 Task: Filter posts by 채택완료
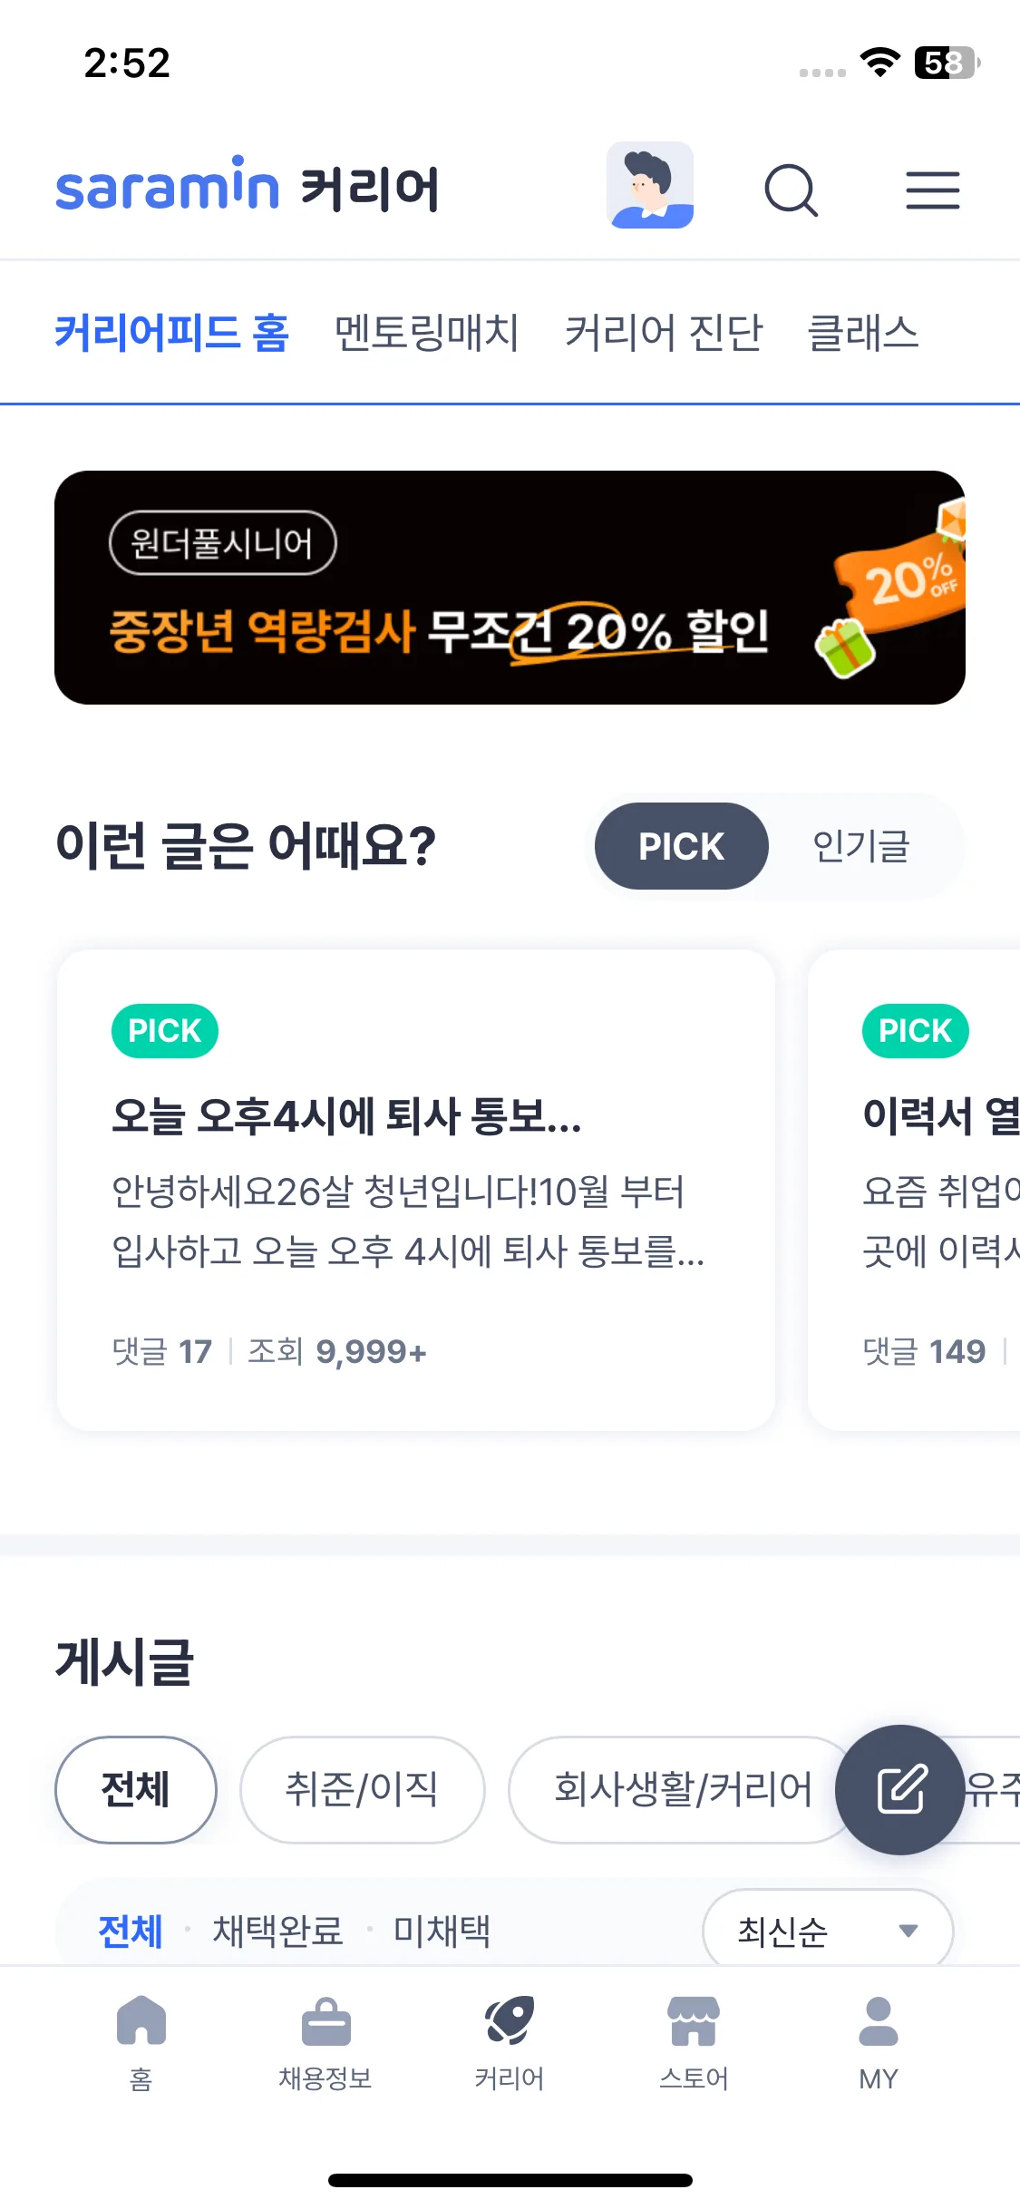277,1931
